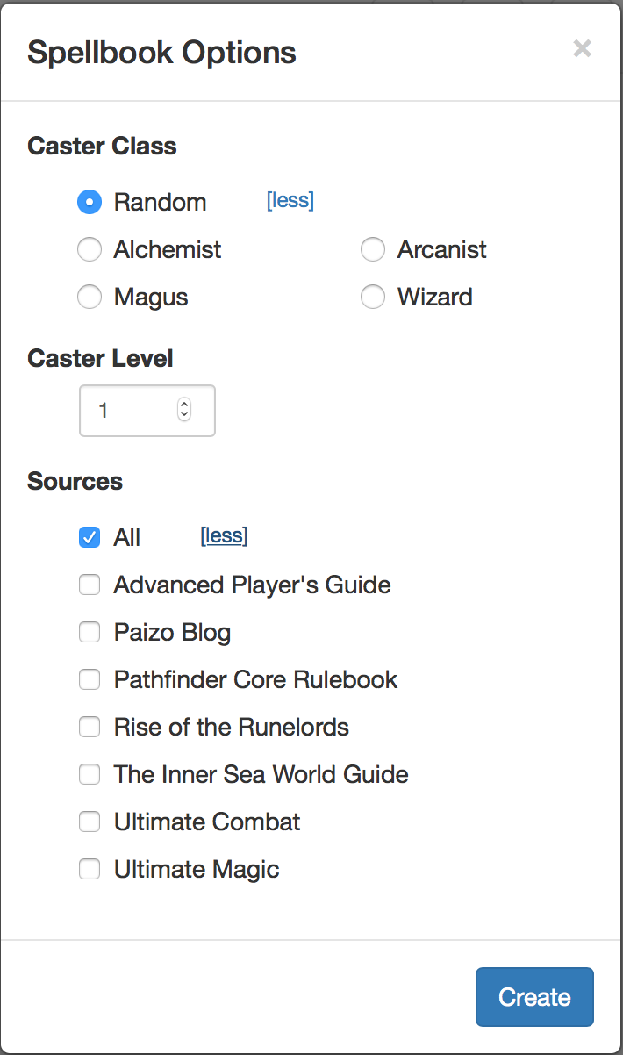Toggle the Ultimate Combat checkbox

90,822
